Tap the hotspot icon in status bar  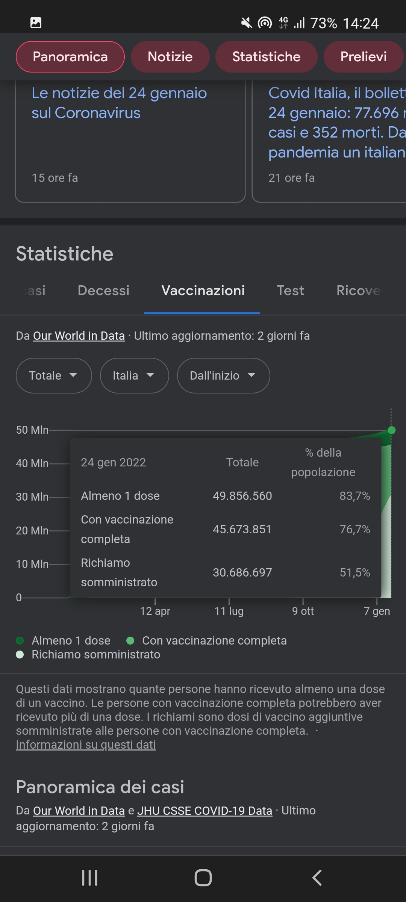pyautogui.click(x=265, y=23)
